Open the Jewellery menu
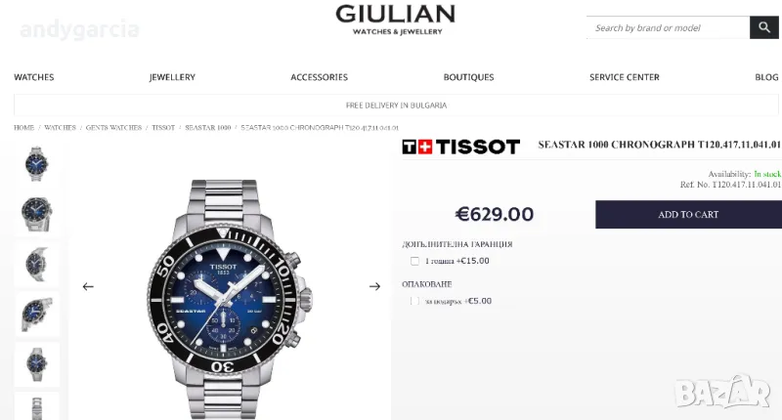 coord(173,77)
